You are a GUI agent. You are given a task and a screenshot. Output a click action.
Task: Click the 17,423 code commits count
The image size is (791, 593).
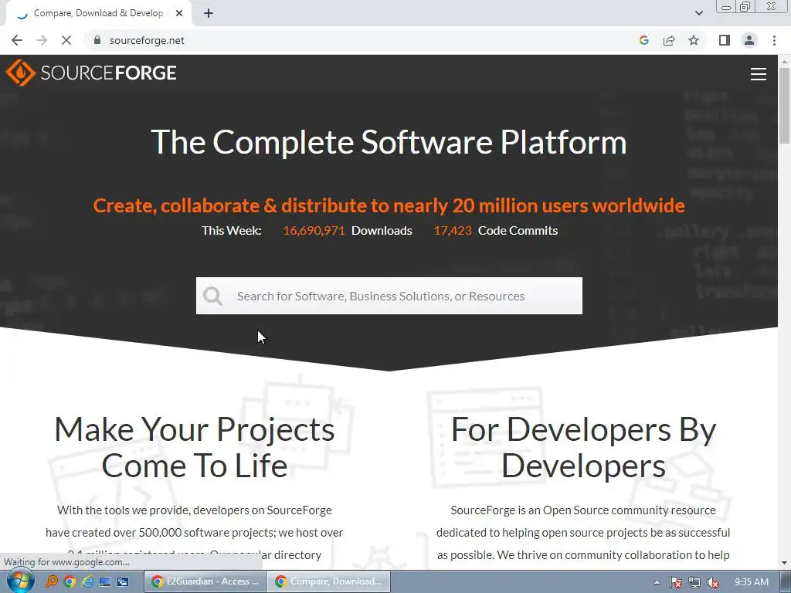[x=453, y=230]
